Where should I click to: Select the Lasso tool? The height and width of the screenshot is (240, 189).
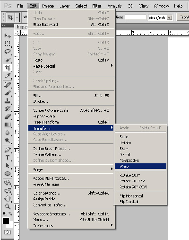(8, 52)
